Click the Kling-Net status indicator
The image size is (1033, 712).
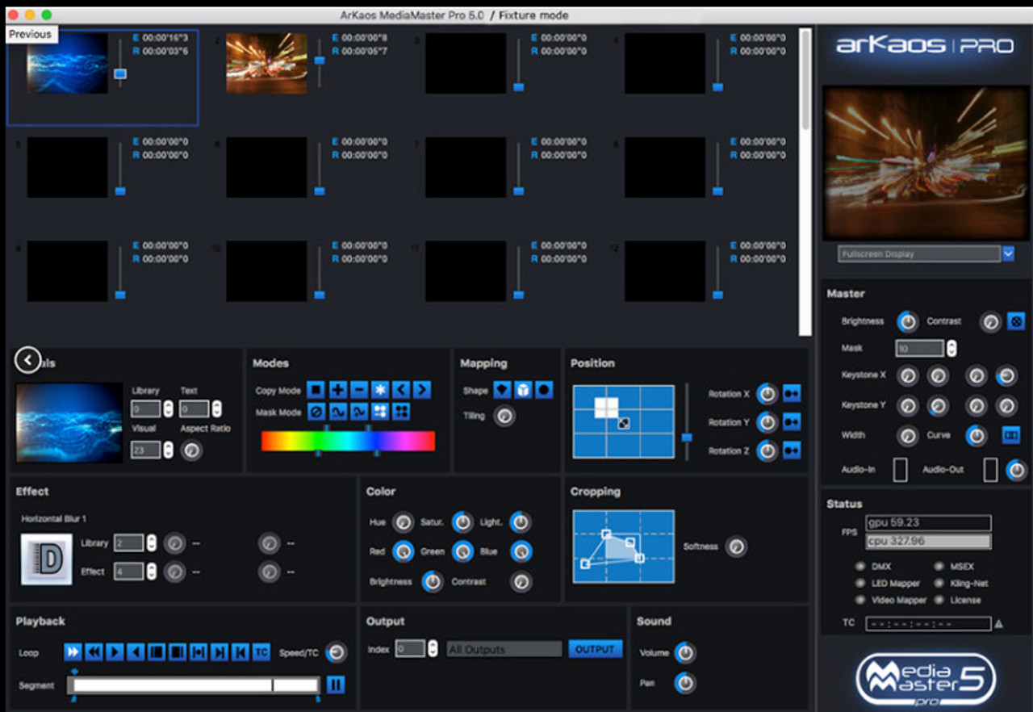pos(939,583)
